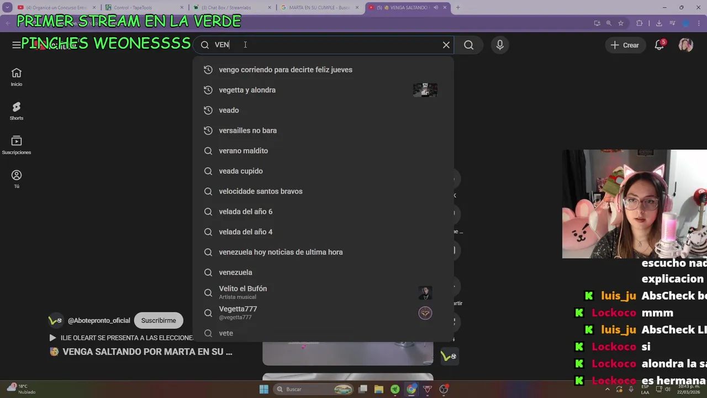Run search with the magnifier button
The height and width of the screenshot is (398, 707).
[469, 45]
